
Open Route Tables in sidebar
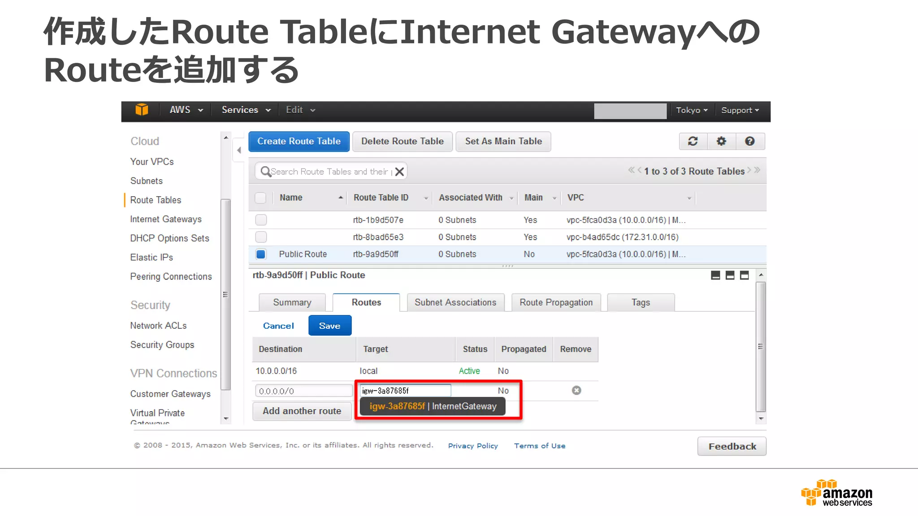tap(156, 200)
